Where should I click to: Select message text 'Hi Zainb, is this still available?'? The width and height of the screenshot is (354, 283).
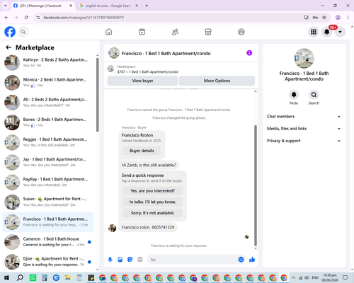click(x=149, y=165)
